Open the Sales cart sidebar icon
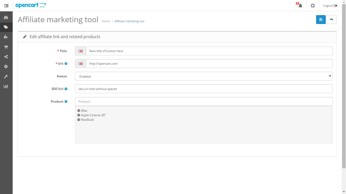 click(x=6, y=47)
